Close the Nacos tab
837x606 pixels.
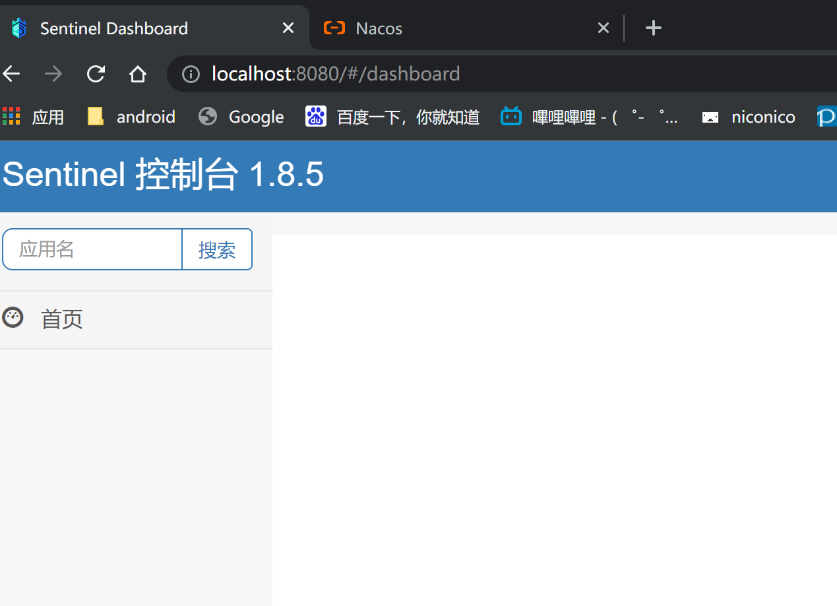[x=603, y=28]
